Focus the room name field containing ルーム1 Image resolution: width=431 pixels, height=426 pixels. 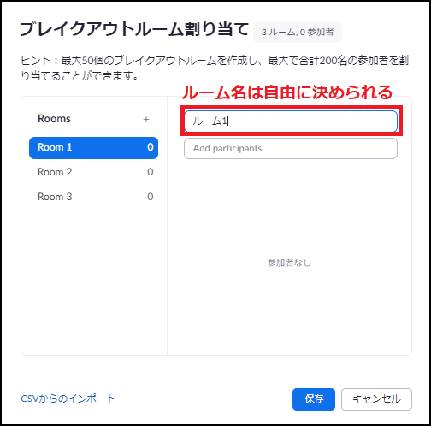coord(291,121)
